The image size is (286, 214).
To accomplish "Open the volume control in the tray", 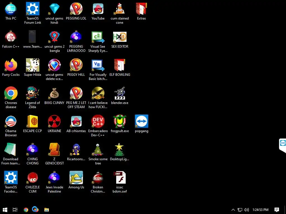I will pos(247,210).
